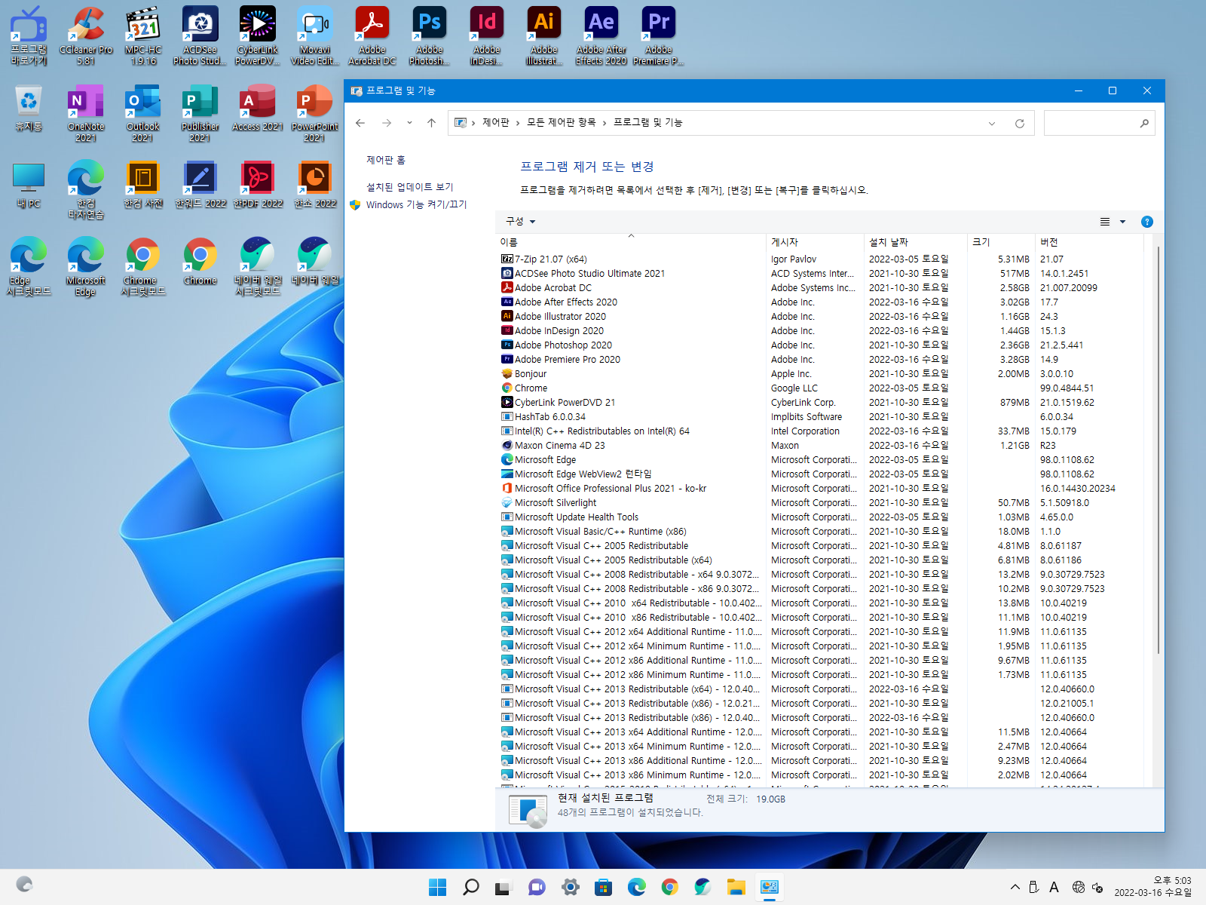Open 한쇼 2022 desktop icon
The height and width of the screenshot is (905, 1206).
point(315,186)
